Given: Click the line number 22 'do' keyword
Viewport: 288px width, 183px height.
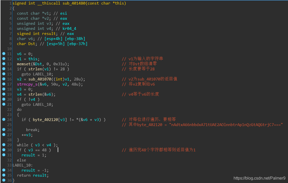Looking at the screenshot, I should click(19, 110).
